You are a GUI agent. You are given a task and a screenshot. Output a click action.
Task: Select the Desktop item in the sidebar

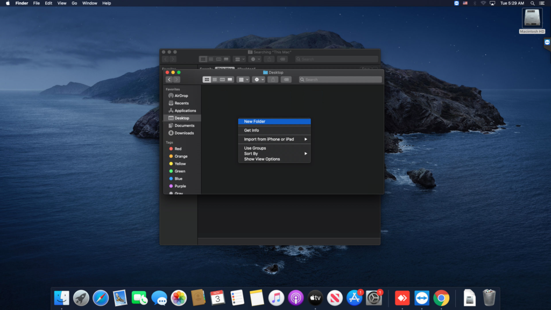(180, 118)
